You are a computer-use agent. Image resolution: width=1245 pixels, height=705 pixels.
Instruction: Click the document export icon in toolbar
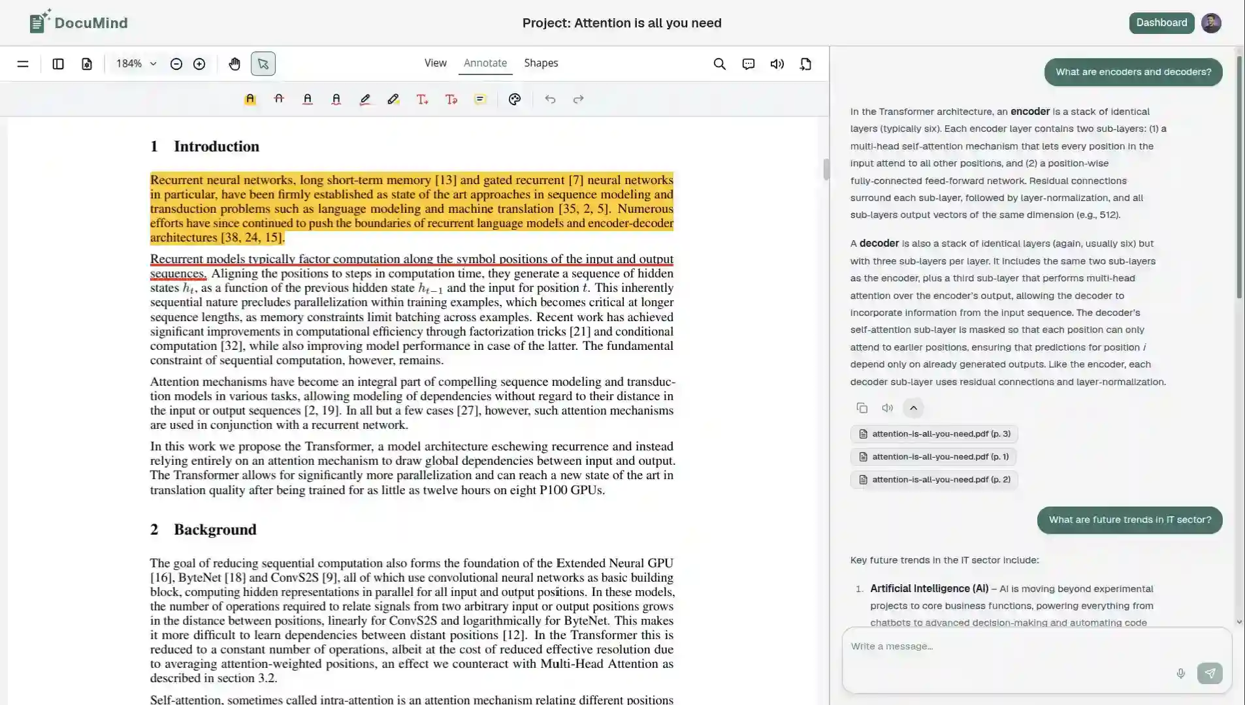tap(806, 64)
